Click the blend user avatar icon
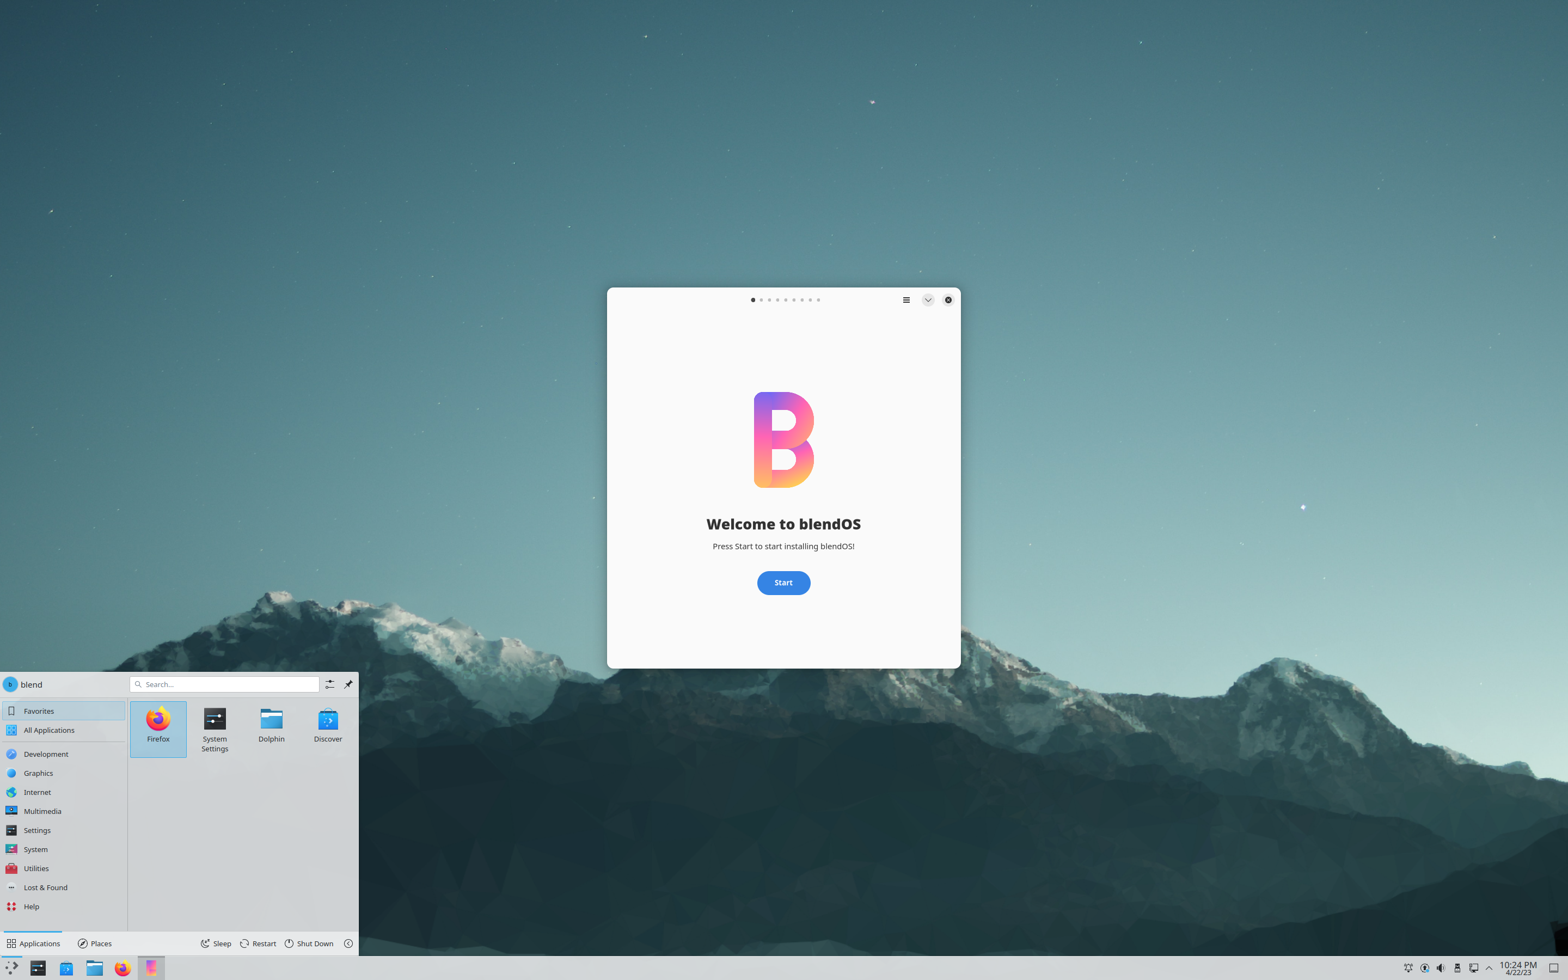The image size is (1568, 980). coord(10,684)
